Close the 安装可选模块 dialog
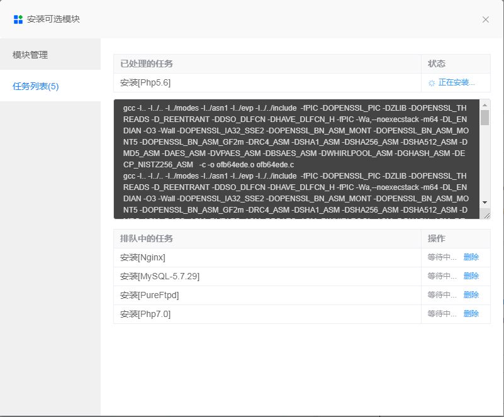504x417 pixels. click(485, 19)
